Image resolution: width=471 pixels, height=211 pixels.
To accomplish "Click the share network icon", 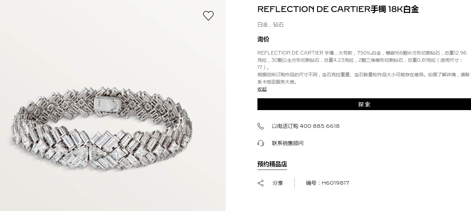I will pyautogui.click(x=260, y=183).
